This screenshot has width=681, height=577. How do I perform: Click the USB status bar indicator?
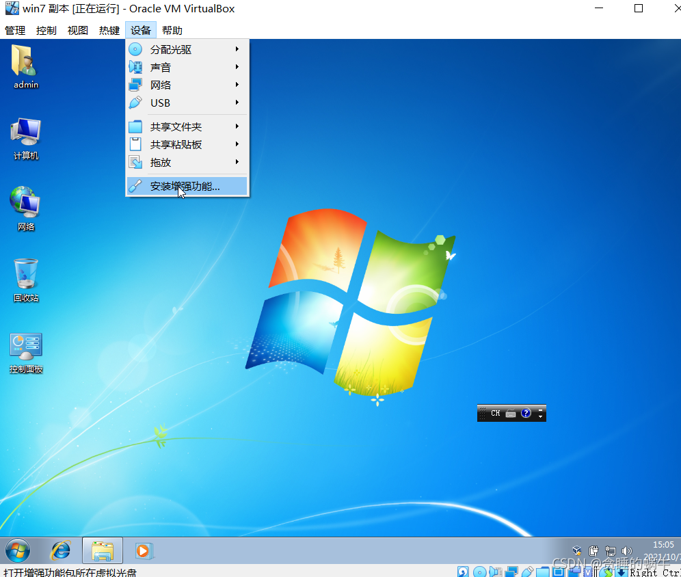click(x=527, y=572)
